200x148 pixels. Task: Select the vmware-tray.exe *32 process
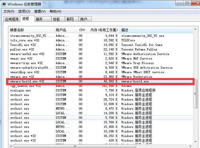coord(101,63)
